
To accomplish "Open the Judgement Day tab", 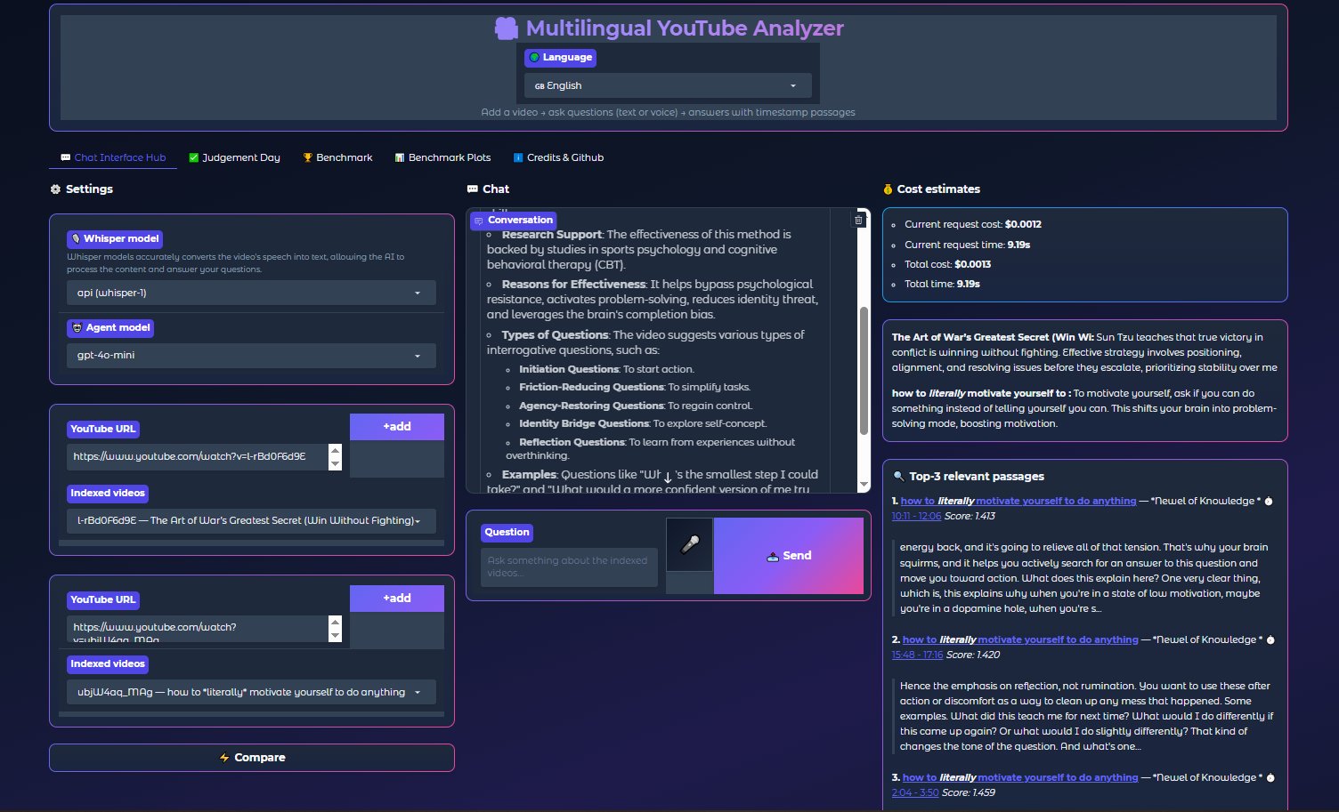I will pyautogui.click(x=234, y=157).
